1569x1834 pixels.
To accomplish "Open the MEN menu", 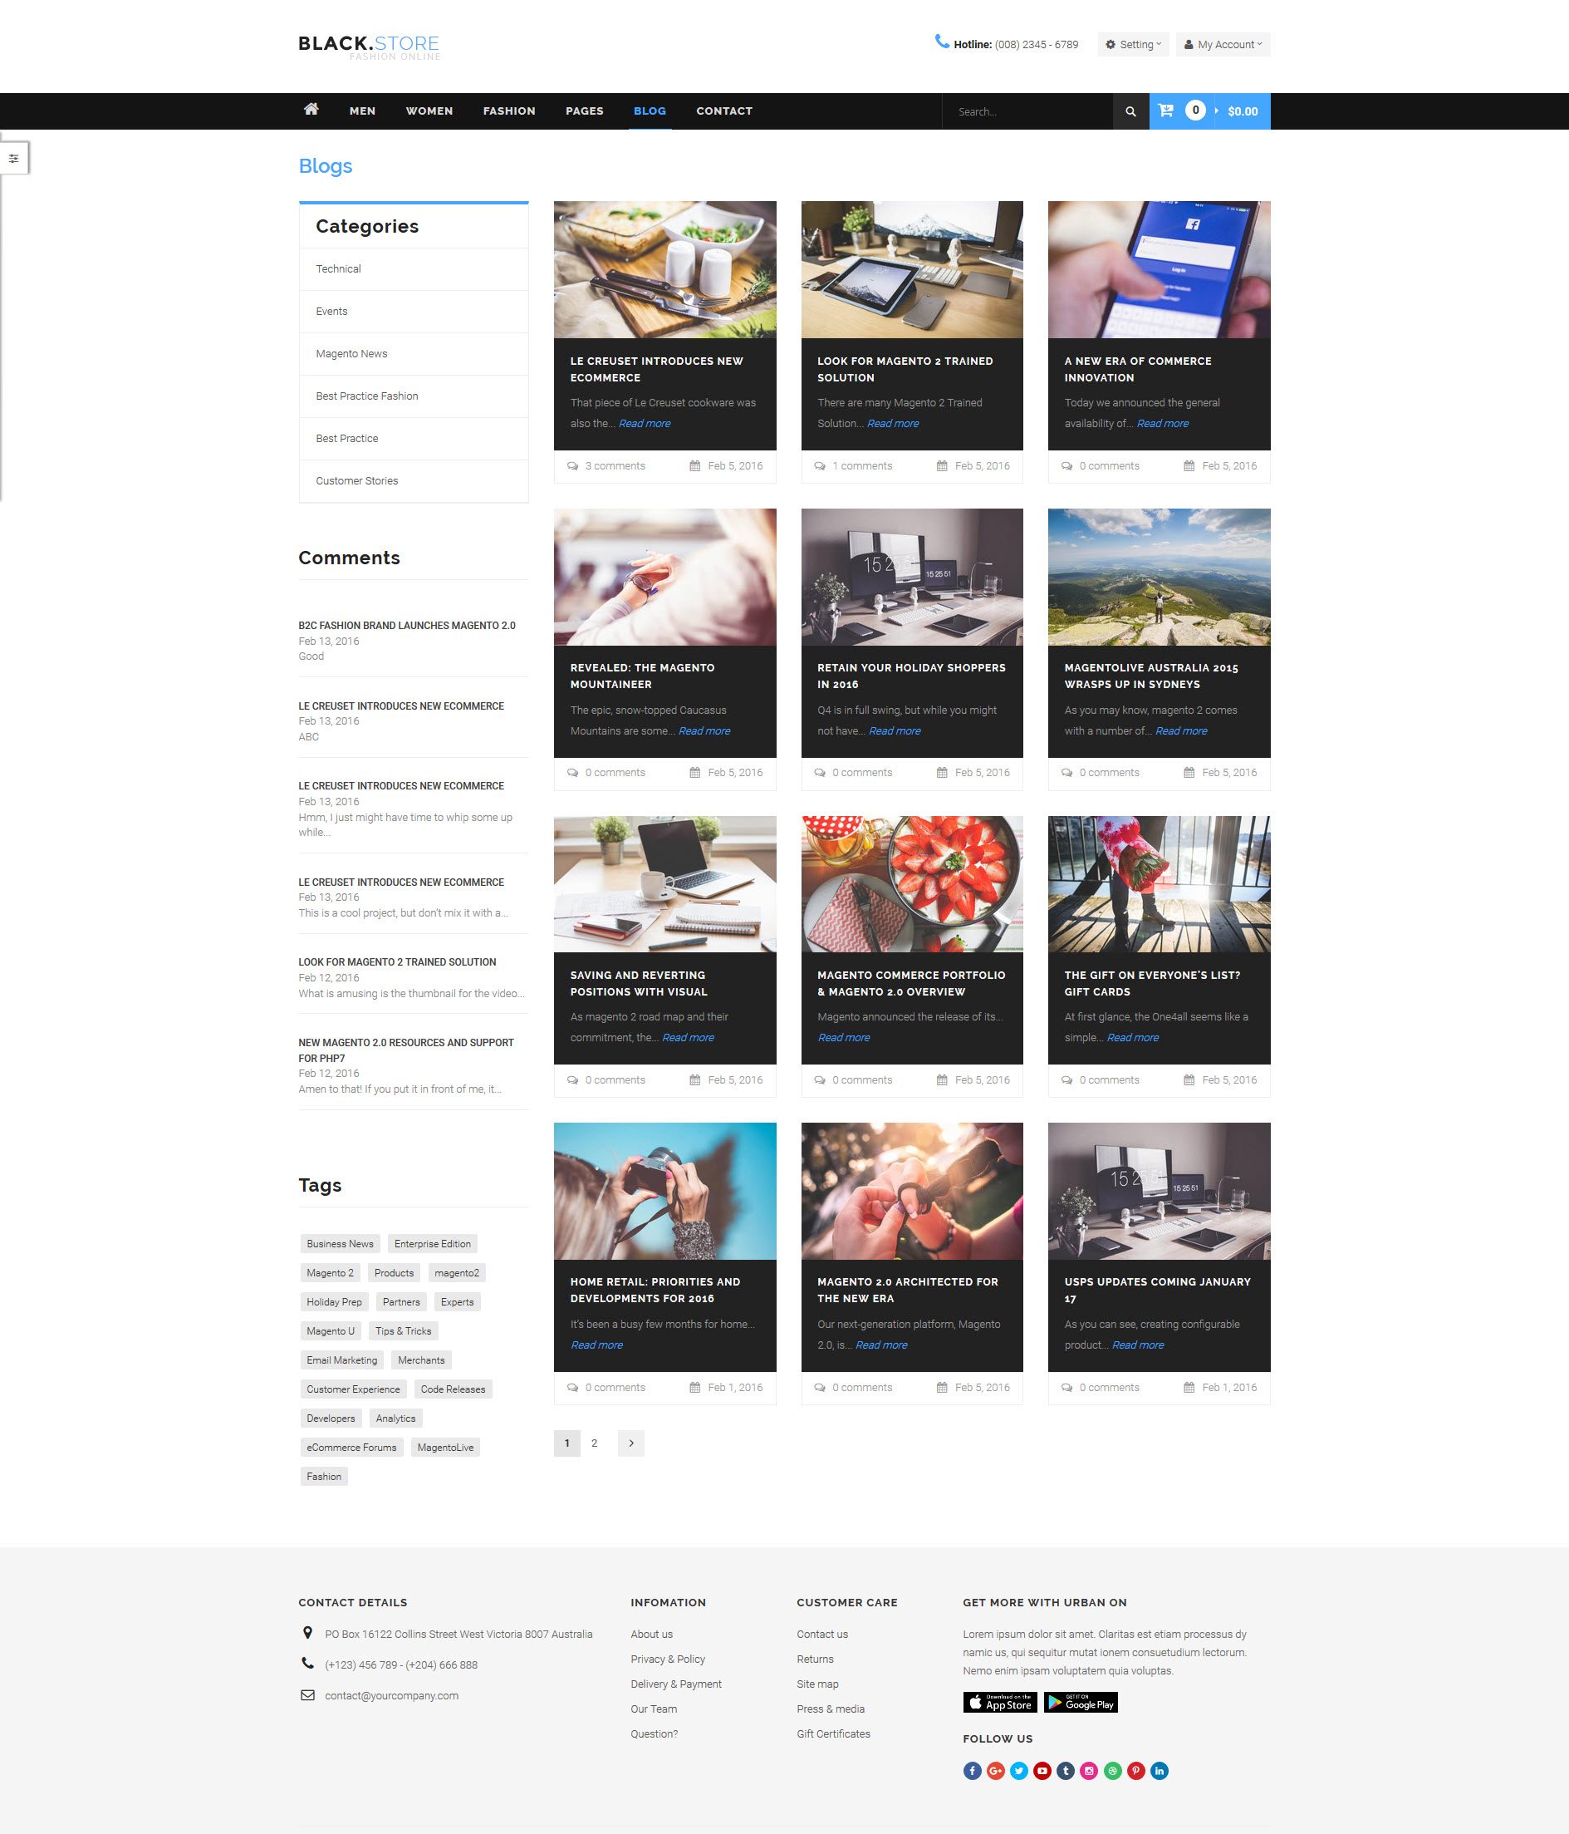I will coord(362,111).
